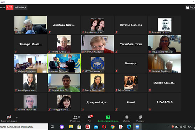Open the Реакции reactions icon
This screenshot has width=195, height=130.
pos(140,117)
